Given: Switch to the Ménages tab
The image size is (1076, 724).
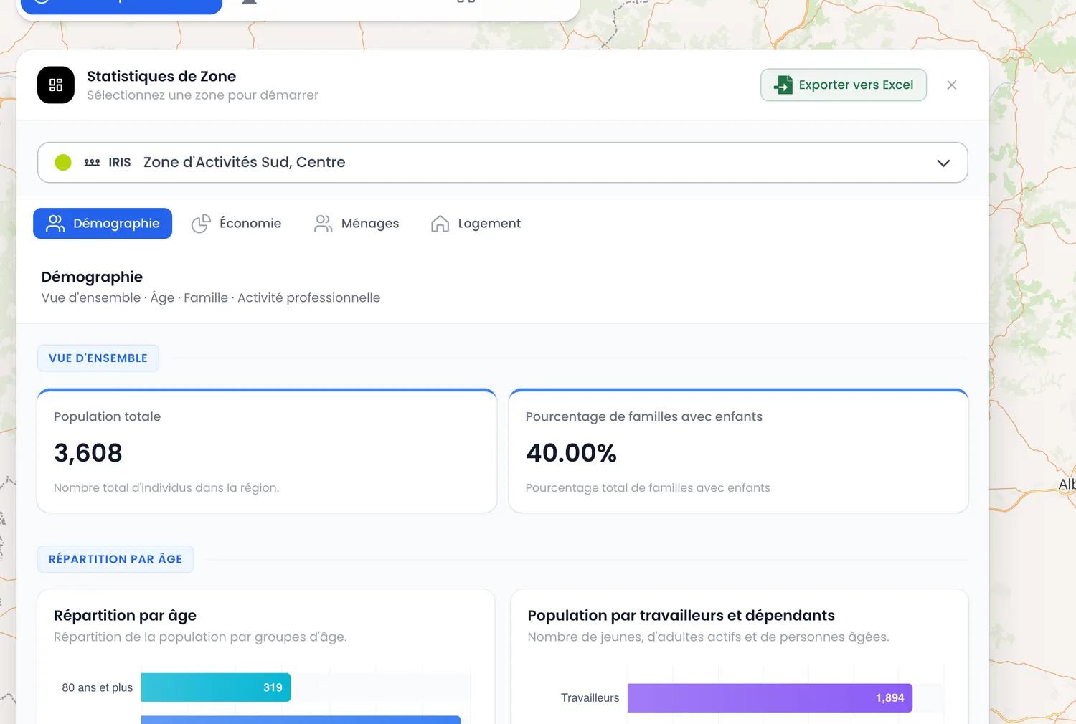Looking at the screenshot, I should (x=357, y=224).
